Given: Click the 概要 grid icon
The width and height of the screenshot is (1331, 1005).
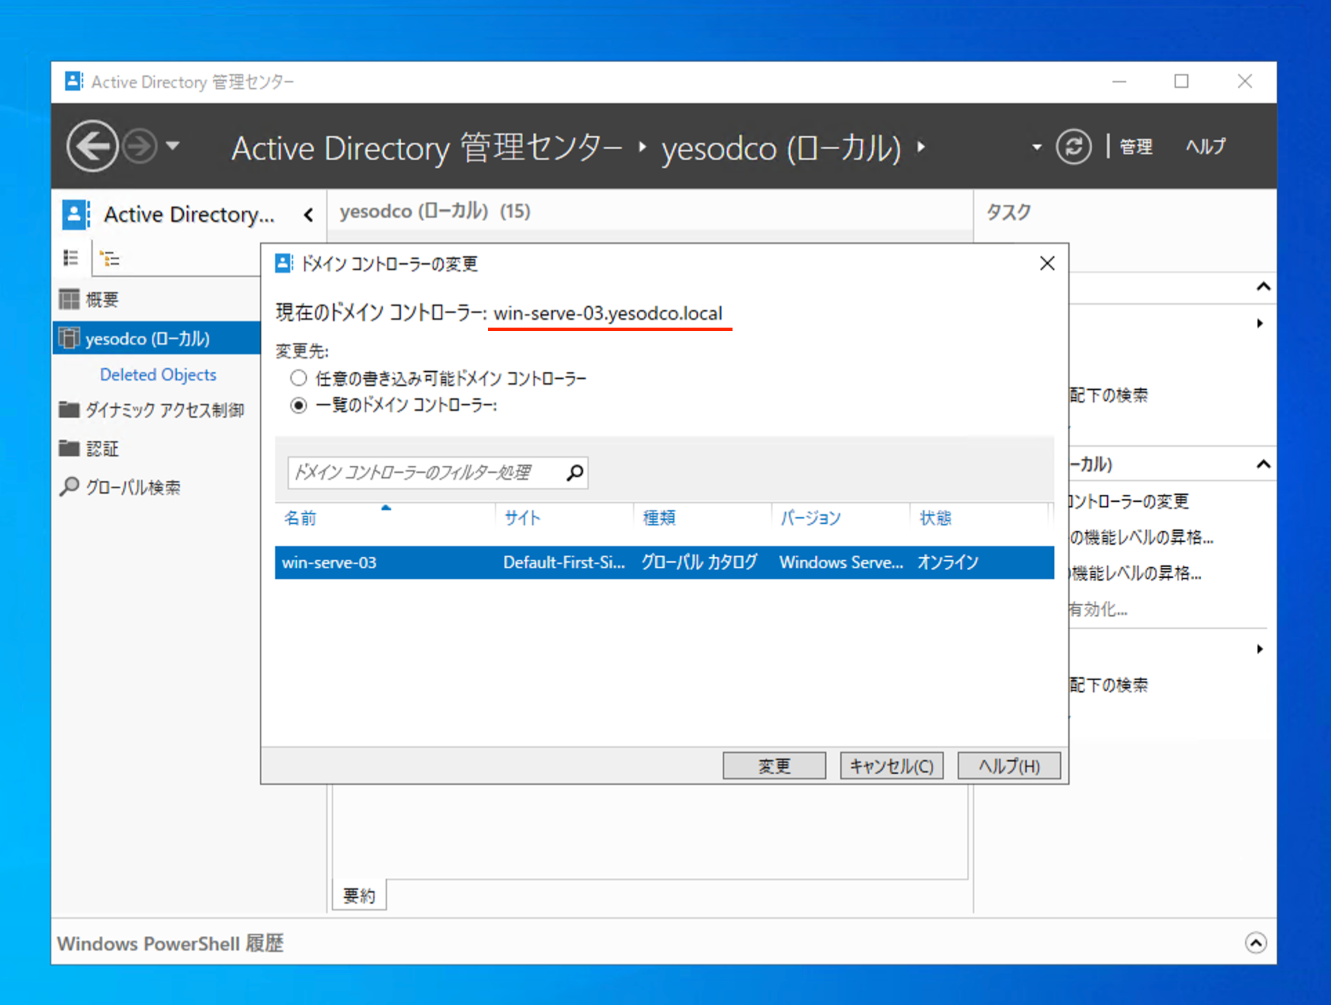Looking at the screenshot, I should coord(69,299).
